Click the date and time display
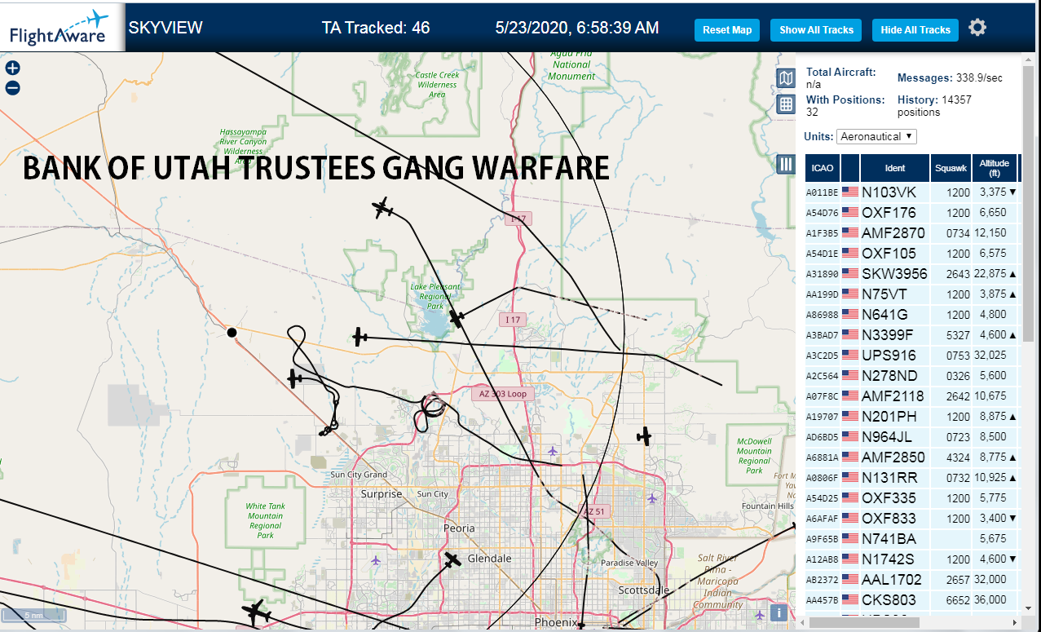Image resolution: width=1041 pixels, height=632 pixels. click(577, 28)
